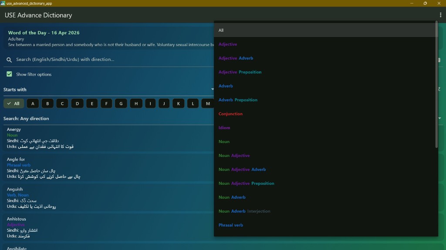Viewport: 446px width, 250px height.
Task: Expand the Starts with dropdown arrow
Action: coord(213,89)
